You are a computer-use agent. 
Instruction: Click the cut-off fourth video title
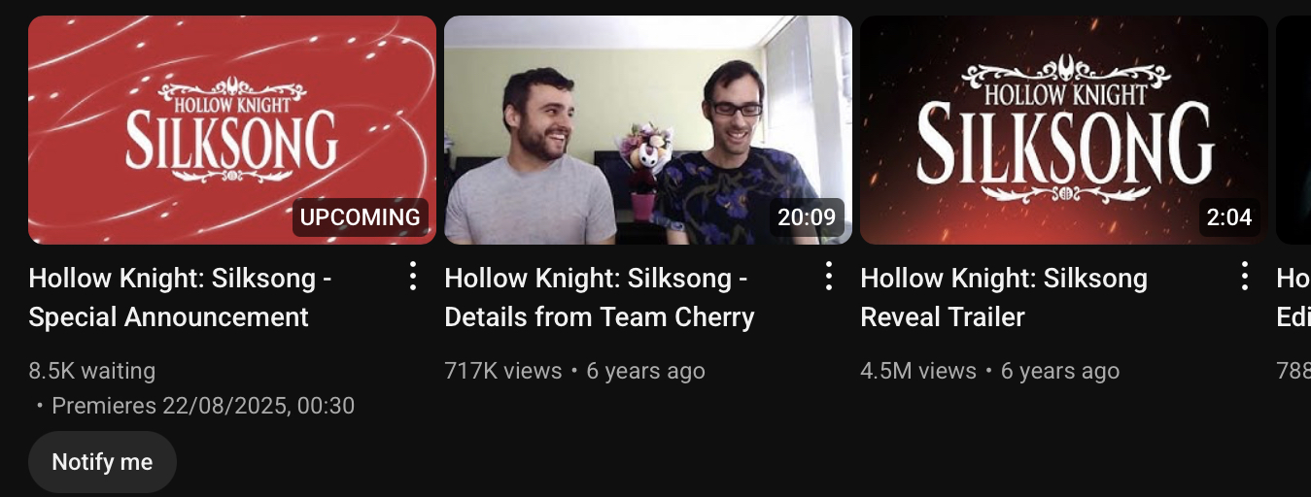[x=1294, y=298]
